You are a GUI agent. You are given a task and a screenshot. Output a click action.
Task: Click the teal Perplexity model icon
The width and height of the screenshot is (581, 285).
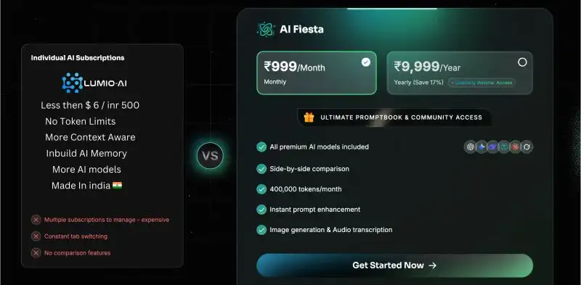504,147
